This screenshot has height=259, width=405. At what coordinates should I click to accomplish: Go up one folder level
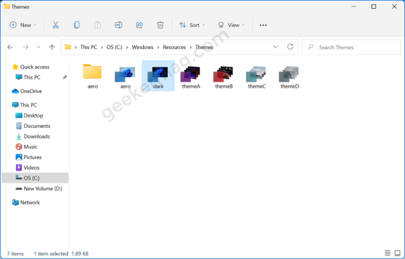click(x=52, y=47)
